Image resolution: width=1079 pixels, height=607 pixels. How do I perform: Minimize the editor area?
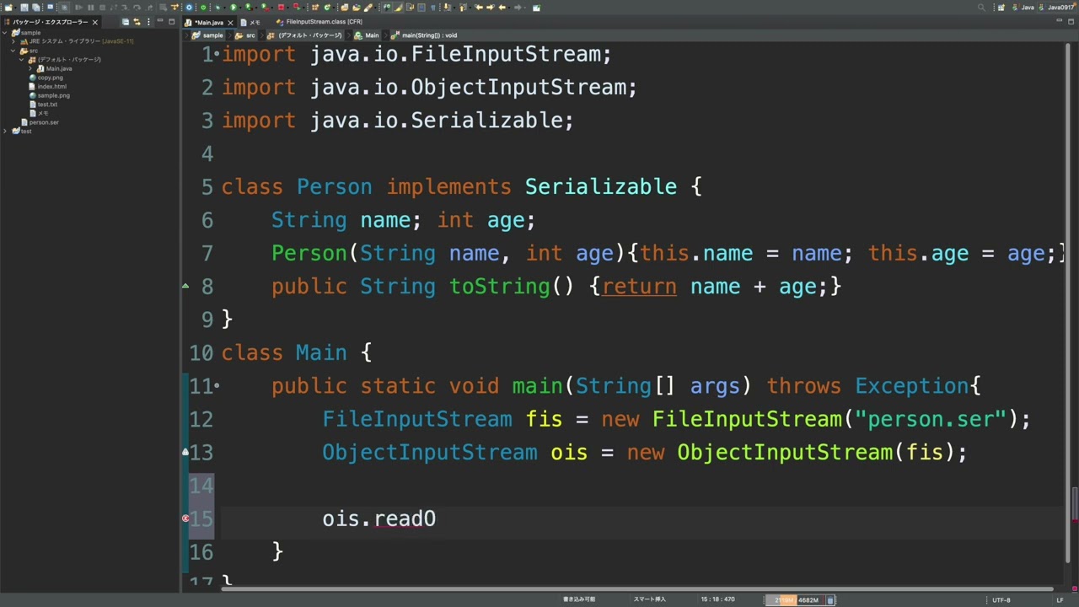coord(1059,20)
